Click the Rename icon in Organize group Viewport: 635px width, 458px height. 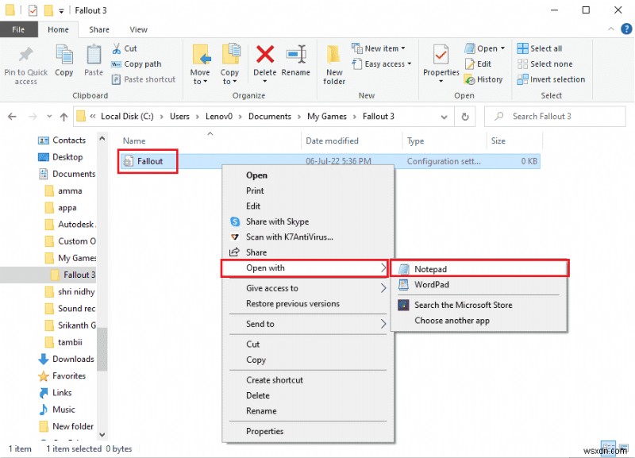pyautogui.click(x=296, y=55)
